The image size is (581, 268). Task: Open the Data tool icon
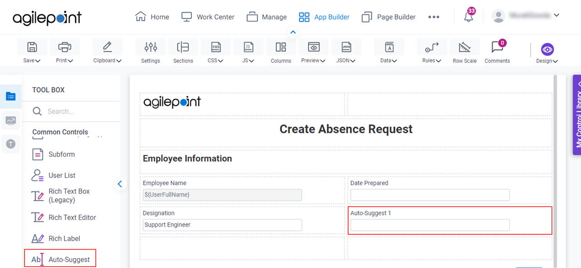tap(389, 47)
